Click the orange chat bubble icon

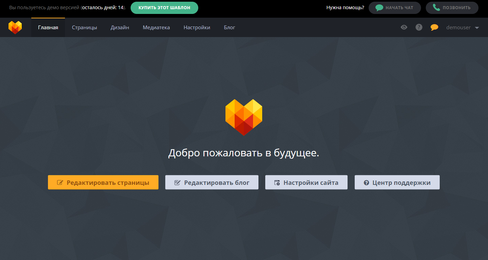click(434, 27)
